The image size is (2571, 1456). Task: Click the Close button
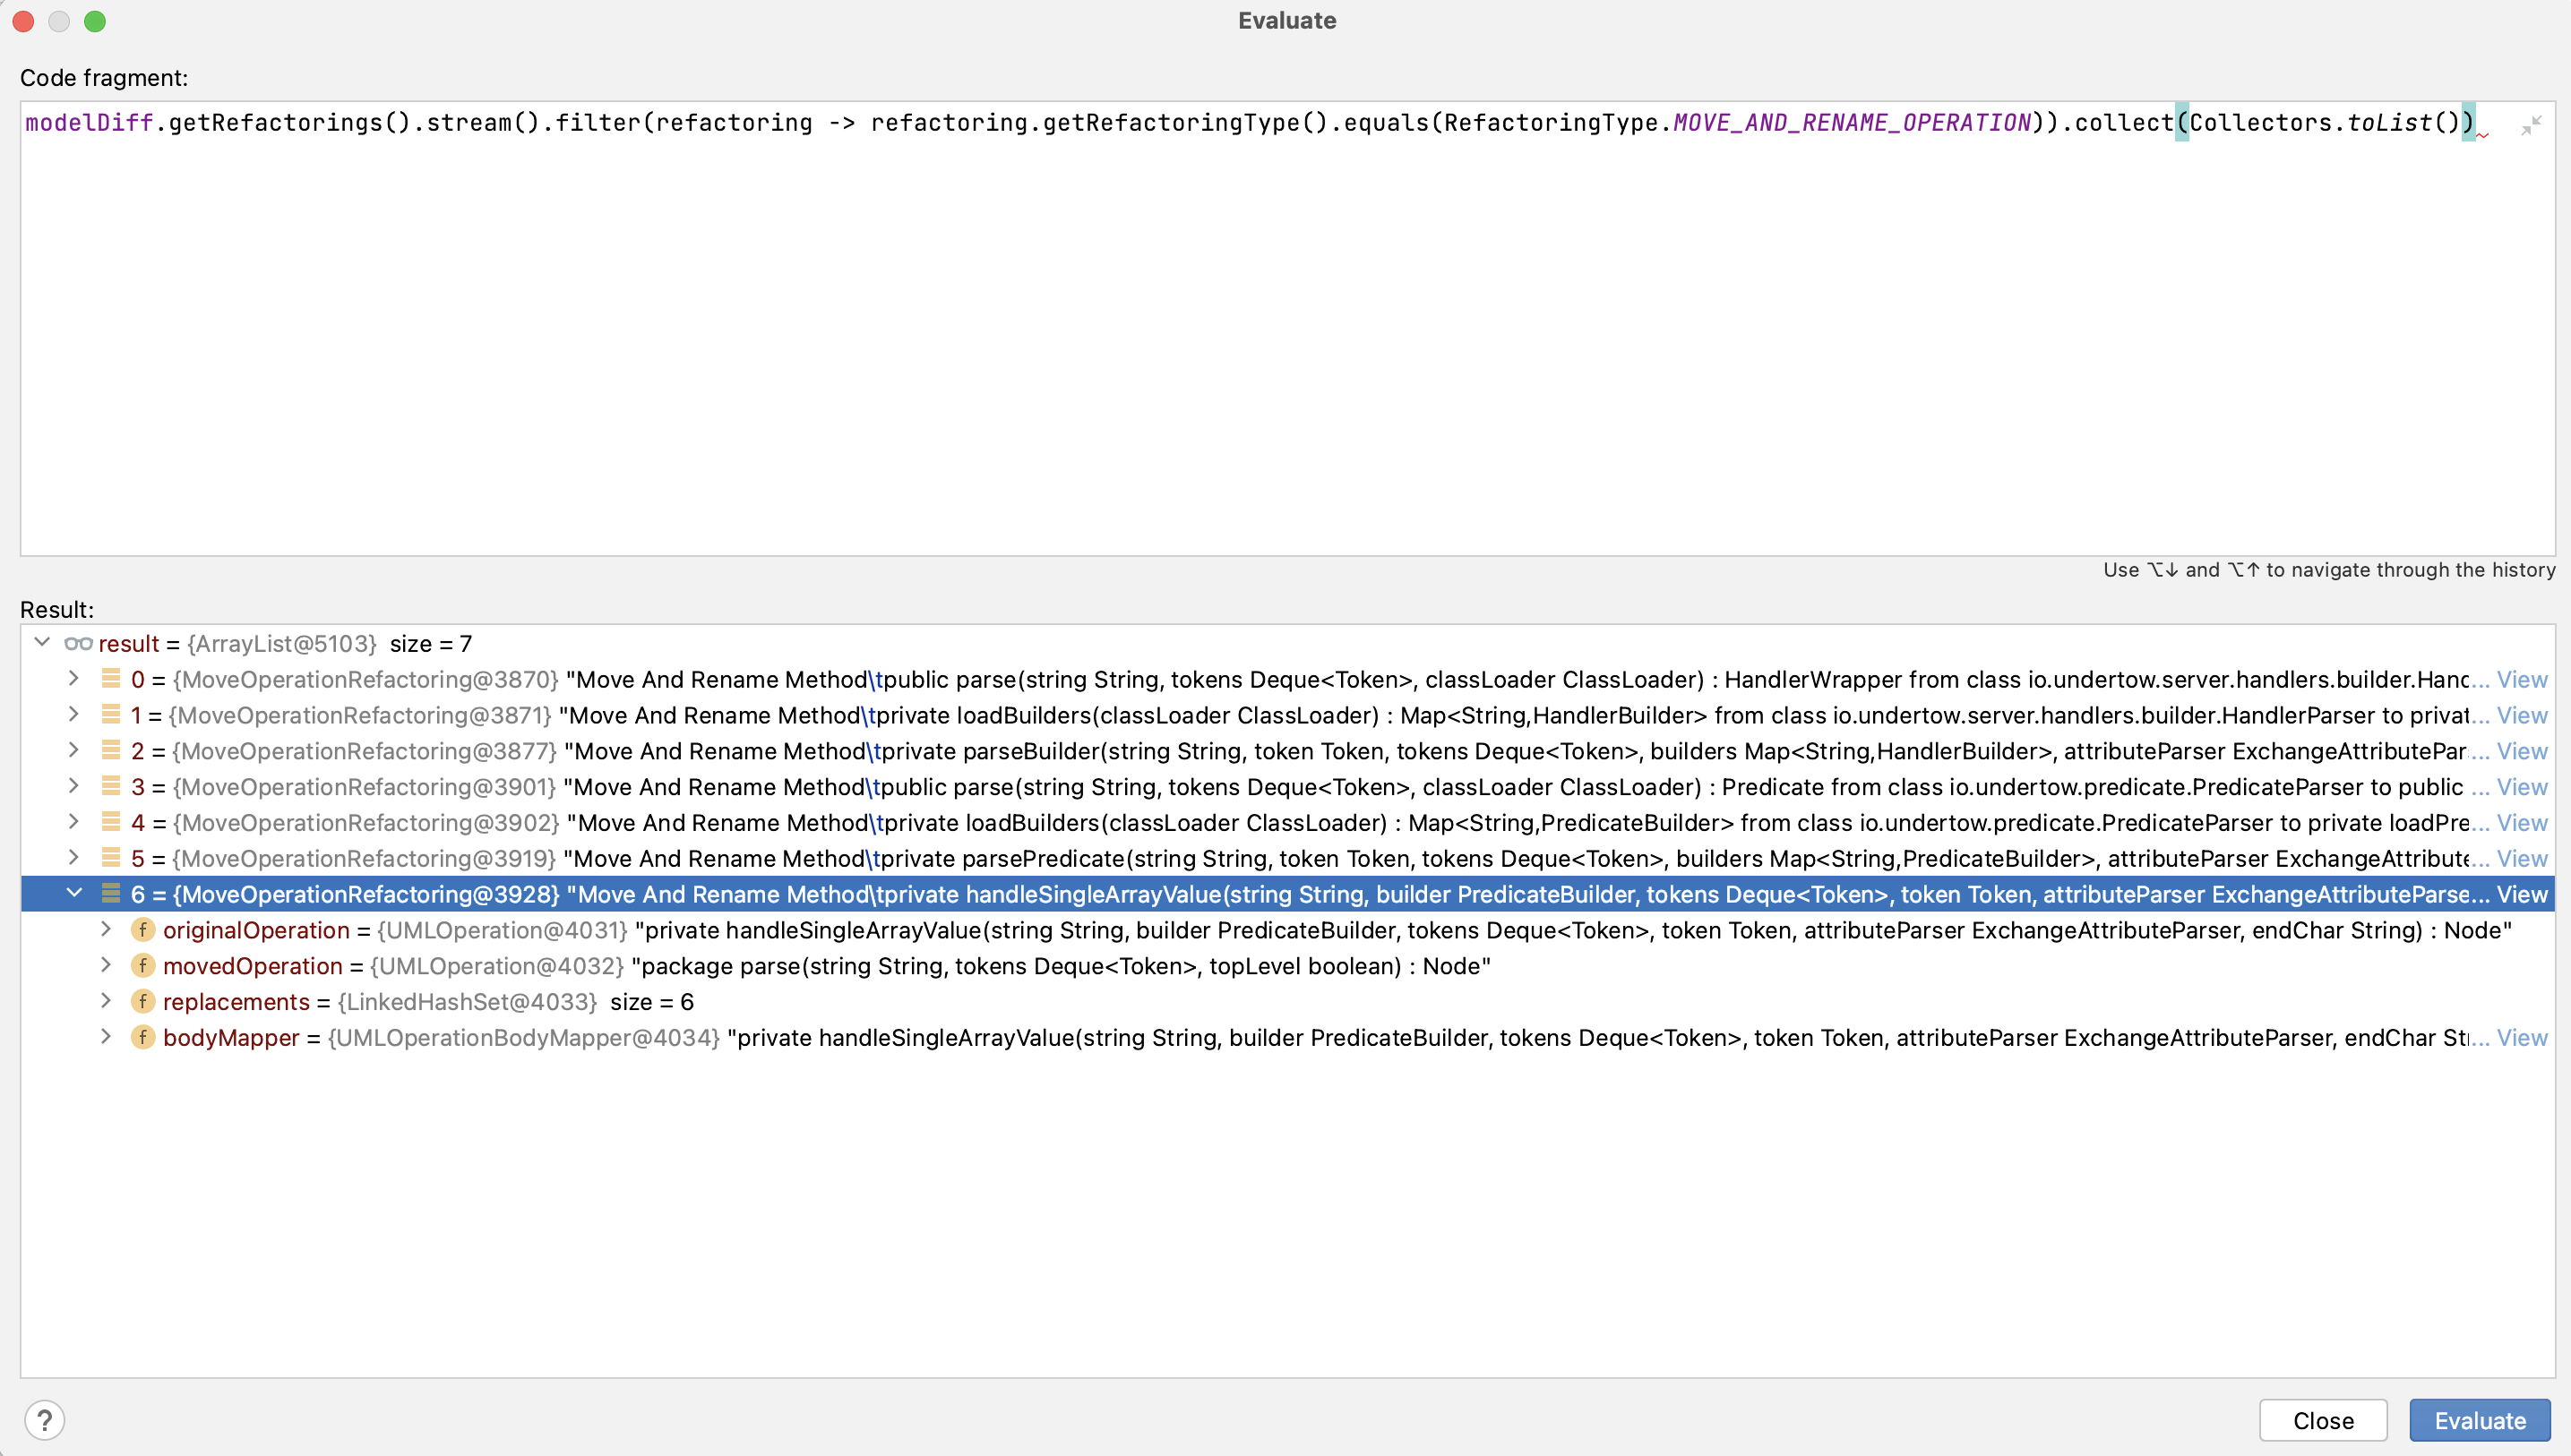2323,1420
